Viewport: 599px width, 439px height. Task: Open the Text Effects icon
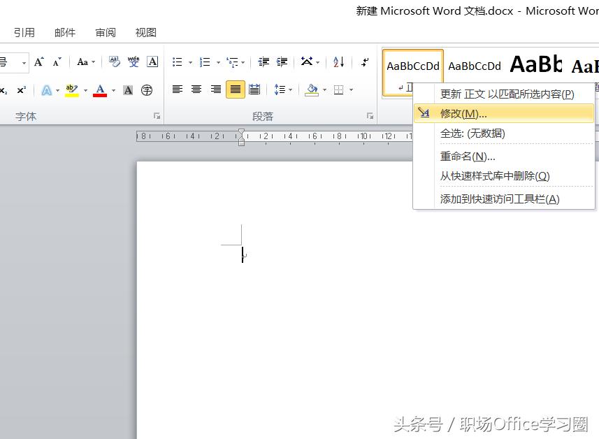click(48, 89)
